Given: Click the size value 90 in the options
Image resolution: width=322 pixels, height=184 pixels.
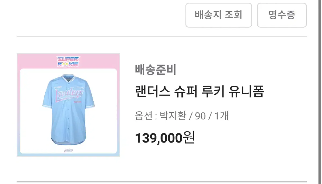Looking at the screenshot, I should coord(200,116).
